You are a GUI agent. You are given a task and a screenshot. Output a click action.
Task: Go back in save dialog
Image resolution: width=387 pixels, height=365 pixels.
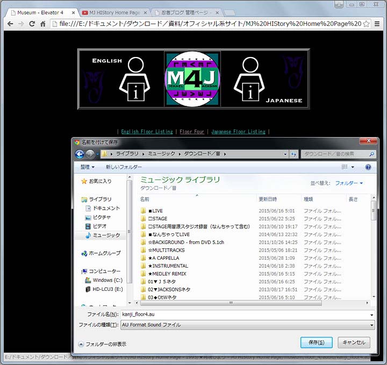tap(80, 154)
